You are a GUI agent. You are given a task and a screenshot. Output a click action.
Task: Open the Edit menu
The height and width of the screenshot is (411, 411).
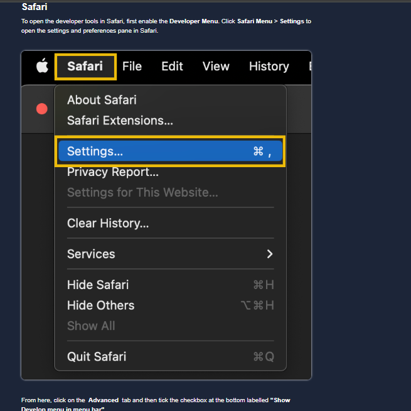(172, 66)
